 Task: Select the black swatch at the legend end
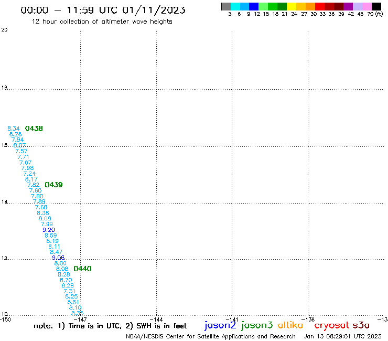(376, 6)
